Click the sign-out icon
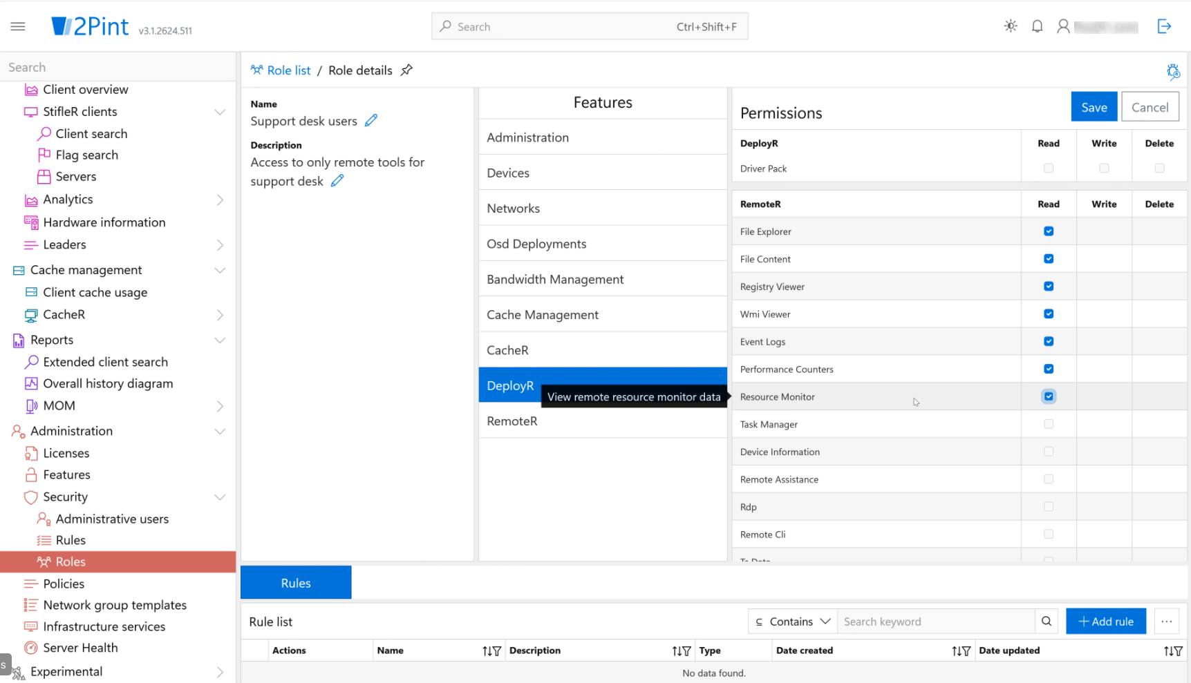This screenshot has height=683, width=1191. 1164,26
